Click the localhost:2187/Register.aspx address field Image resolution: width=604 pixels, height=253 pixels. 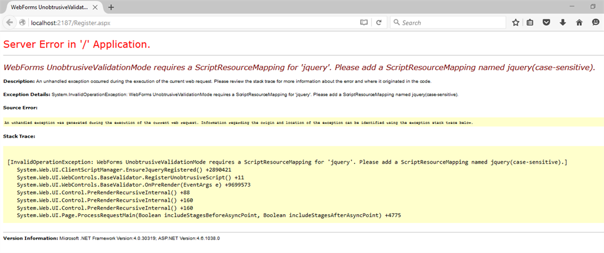click(193, 23)
